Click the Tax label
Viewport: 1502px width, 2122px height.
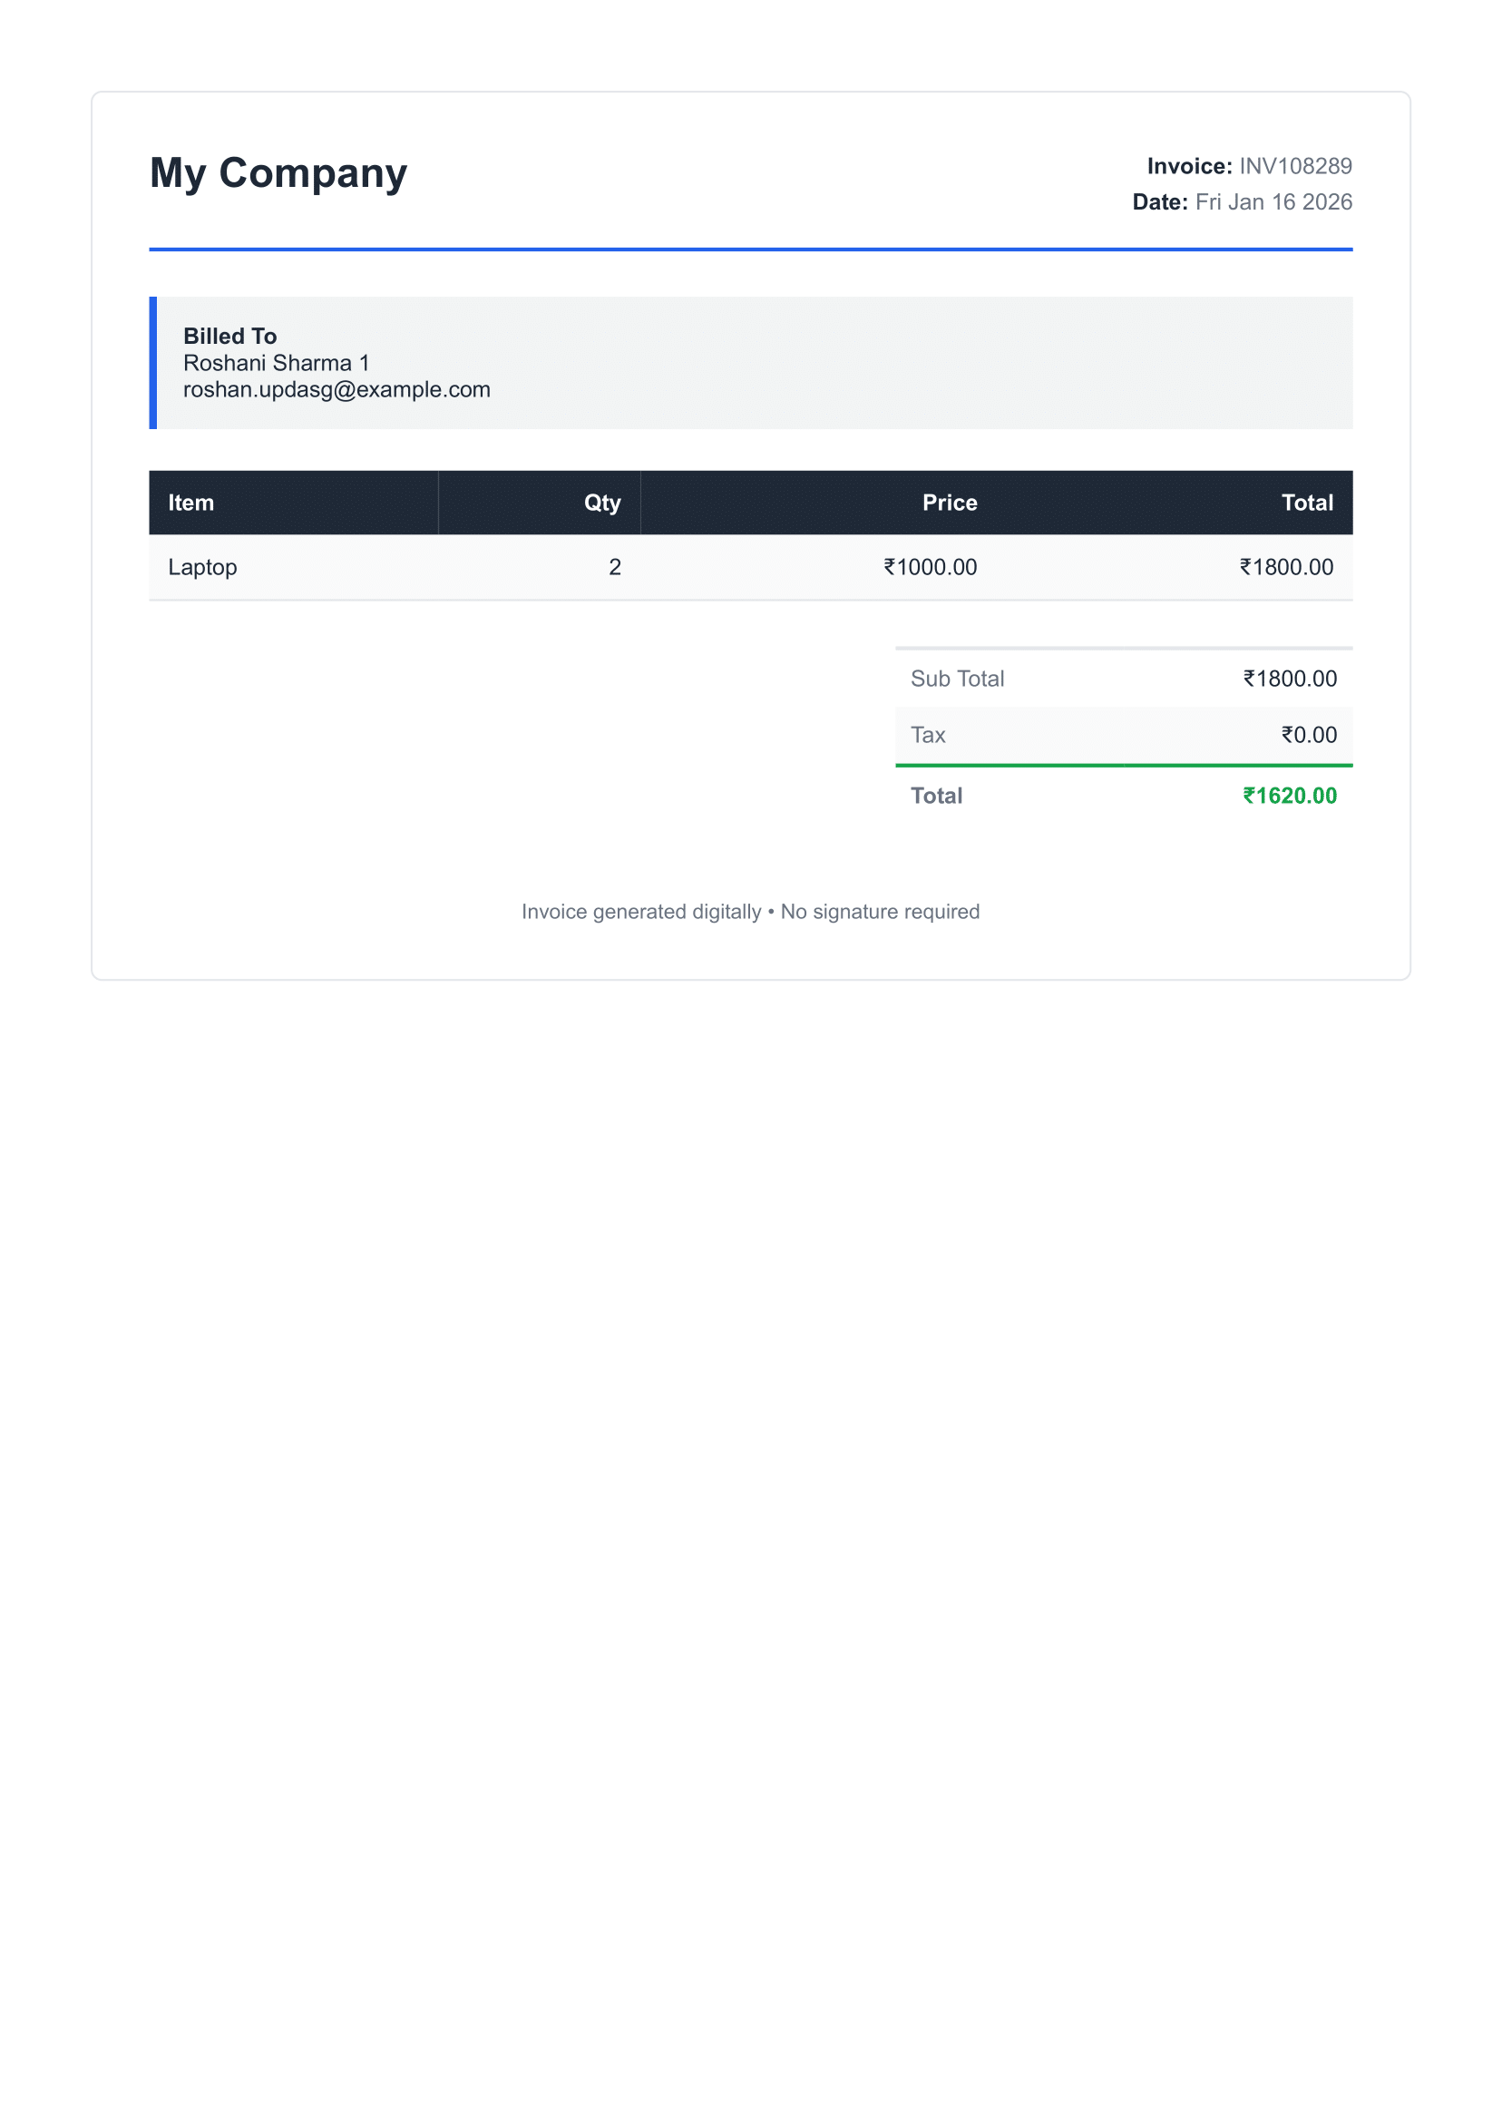click(928, 736)
